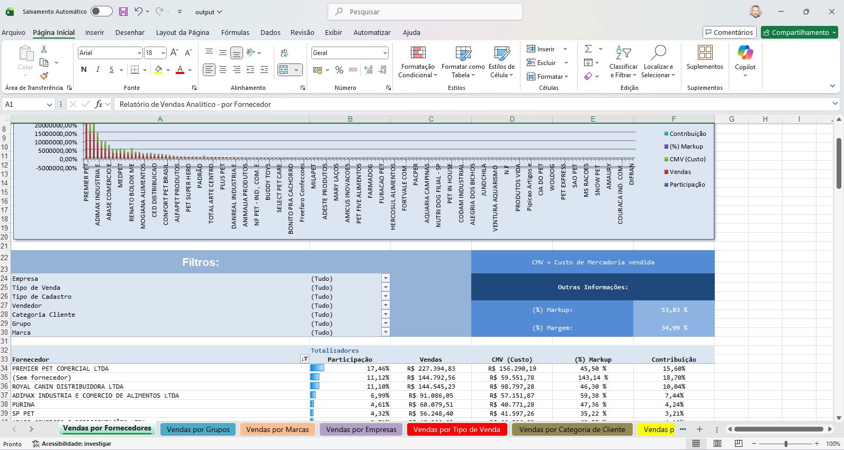Screen dimensions: 844x450
Task: Open the fill color swatch button
Action: pos(158,70)
